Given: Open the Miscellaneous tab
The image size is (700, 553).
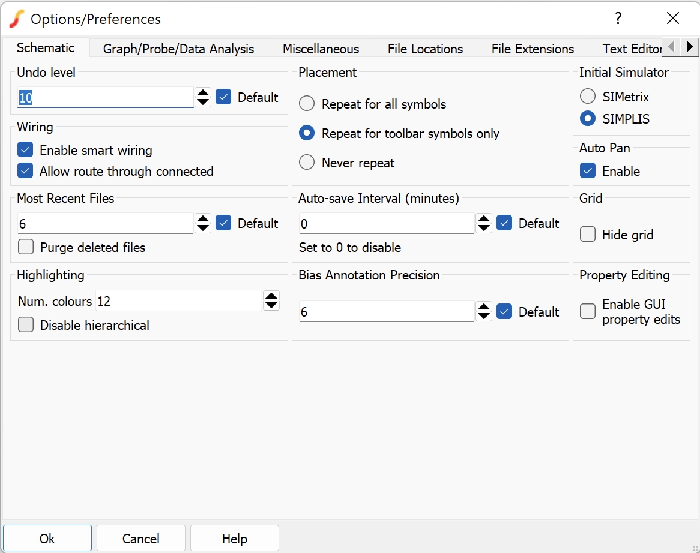Looking at the screenshot, I should [x=321, y=49].
